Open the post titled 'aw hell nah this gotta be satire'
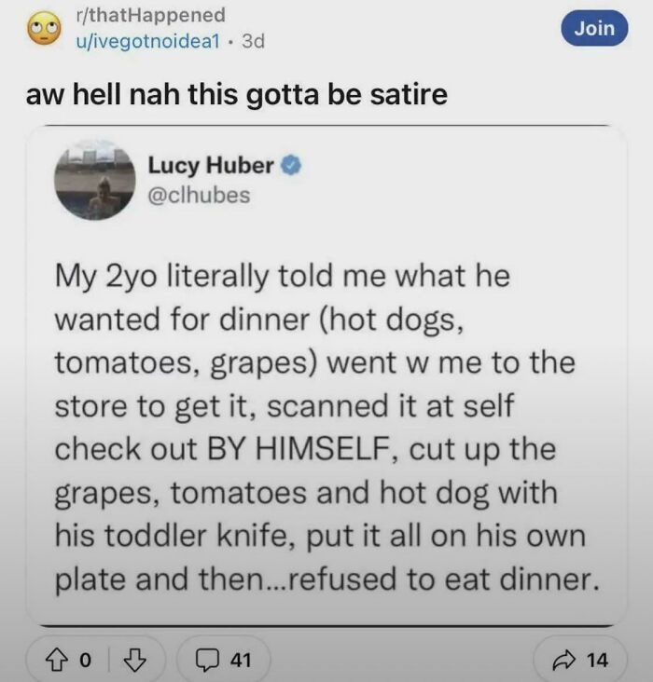 pyautogui.click(x=237, y=95)
